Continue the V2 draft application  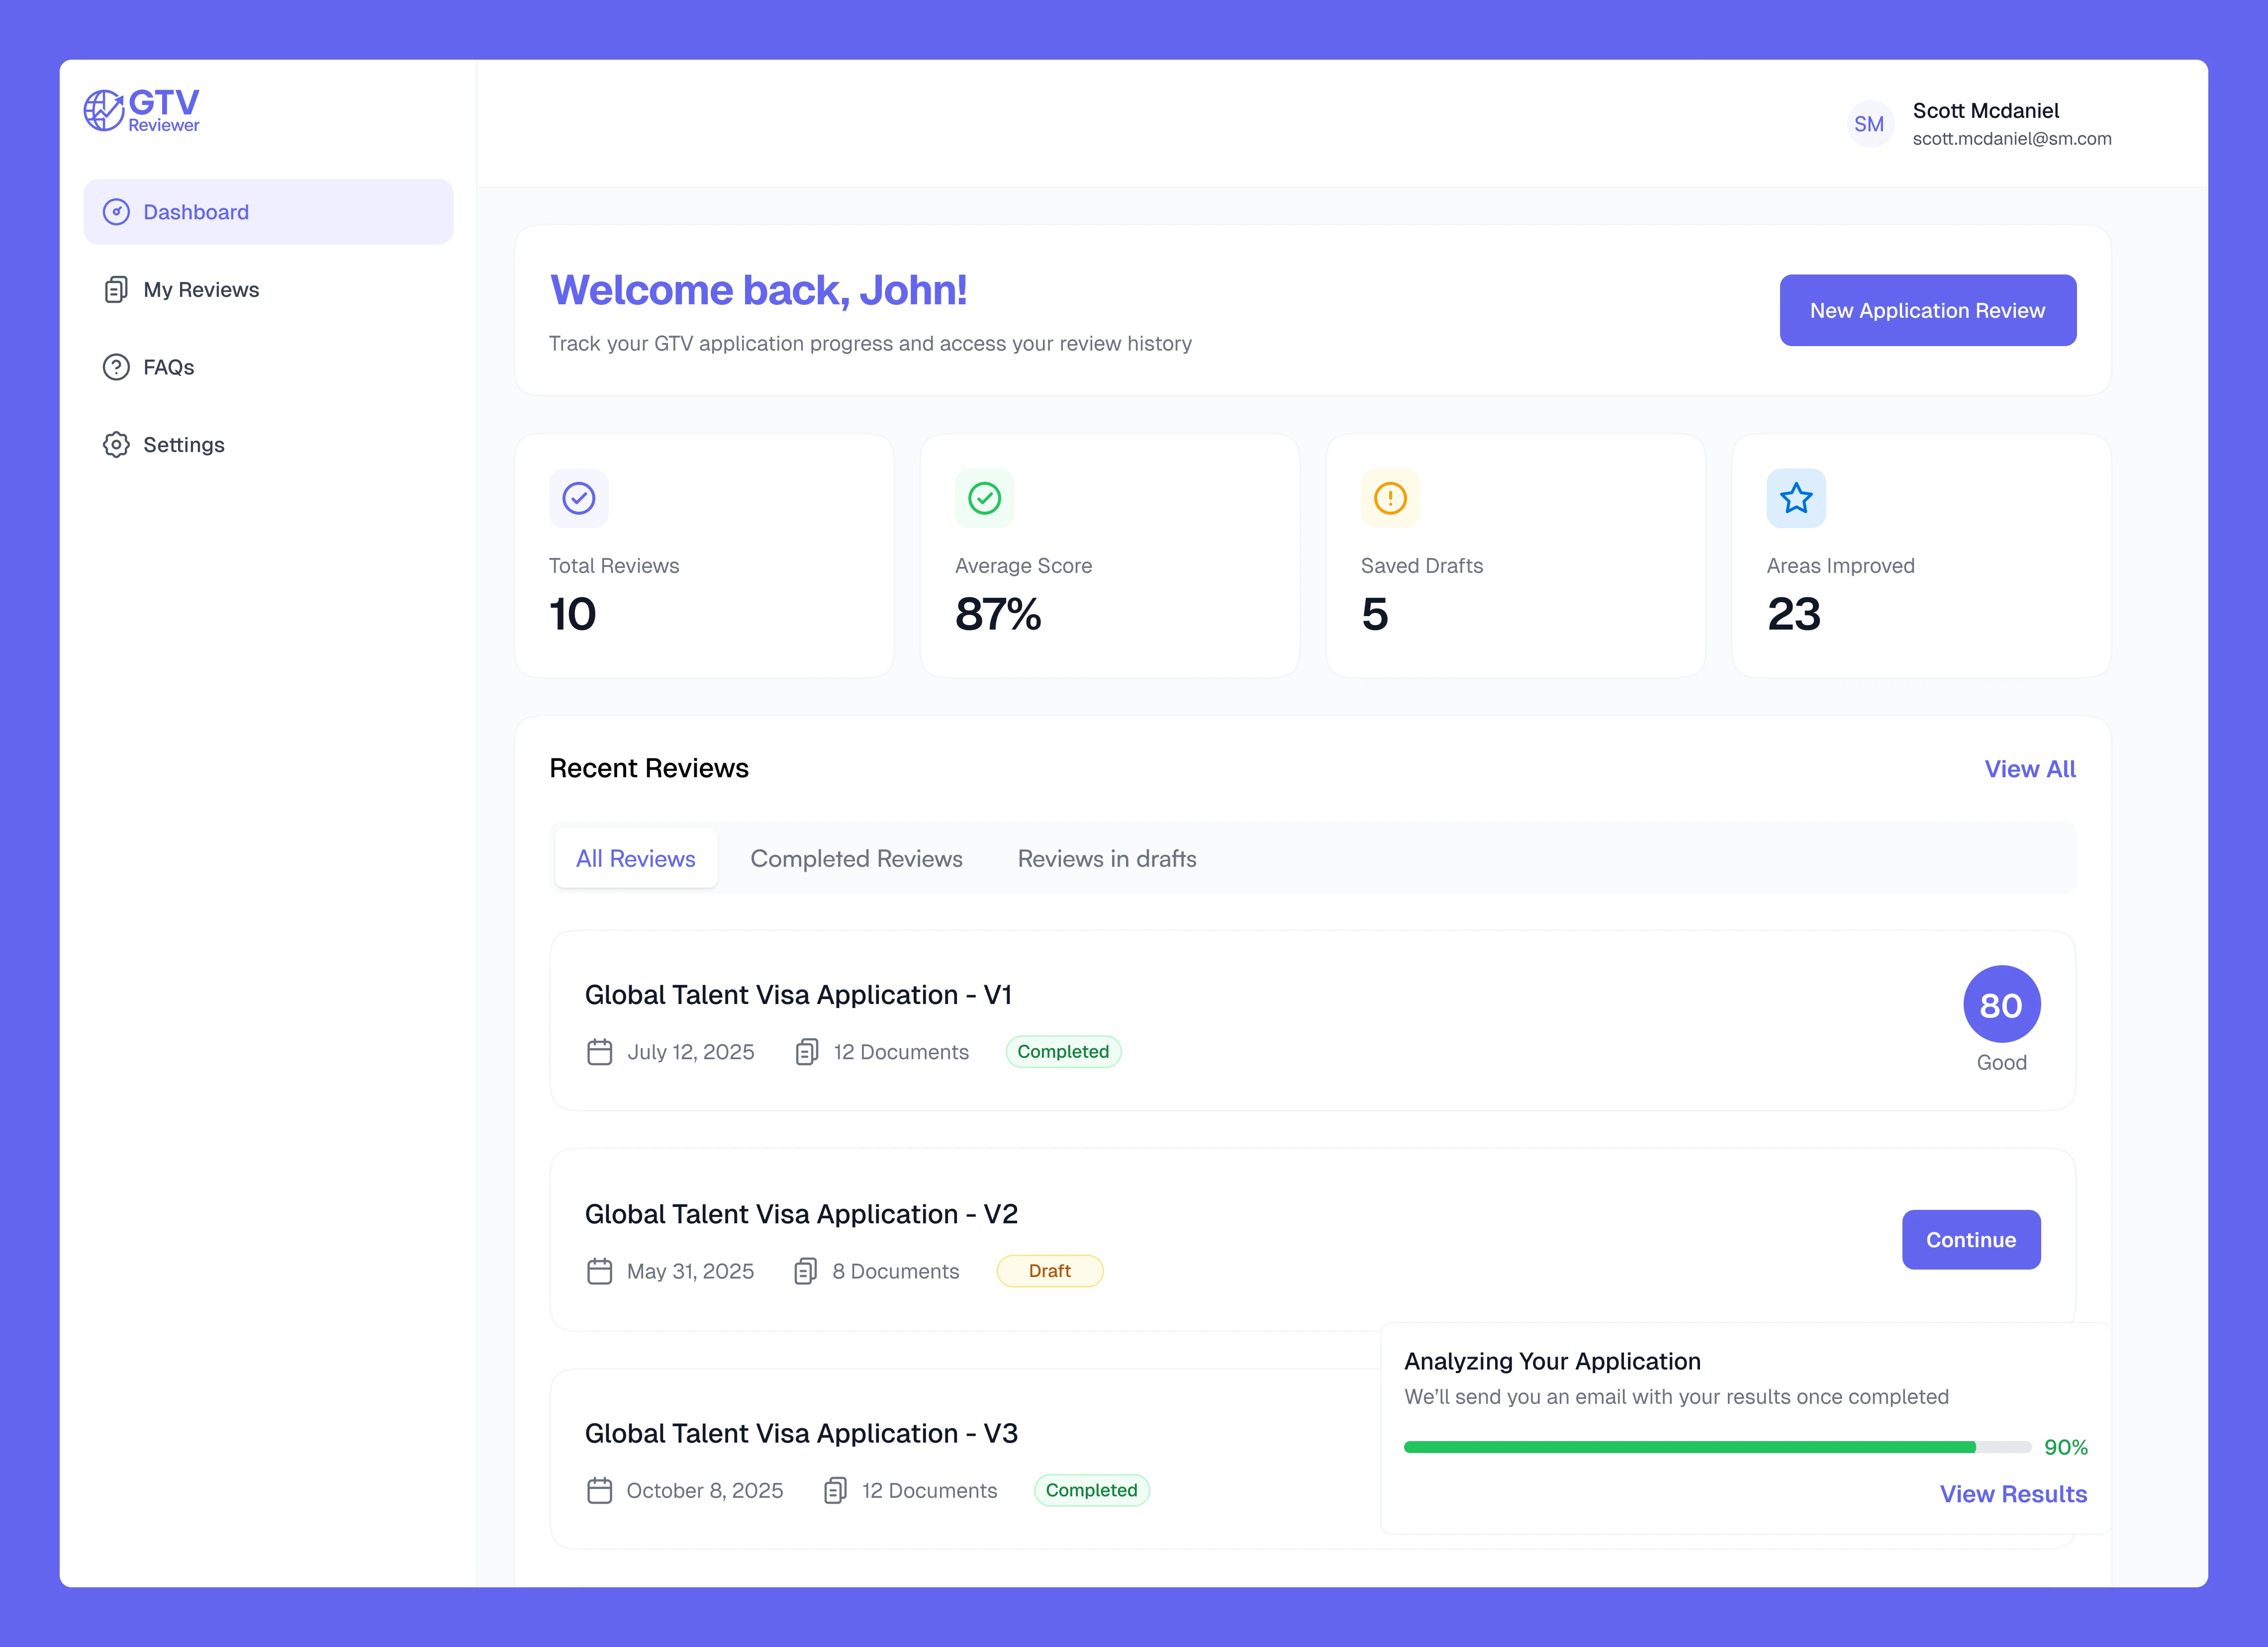pos(1970,1240)
